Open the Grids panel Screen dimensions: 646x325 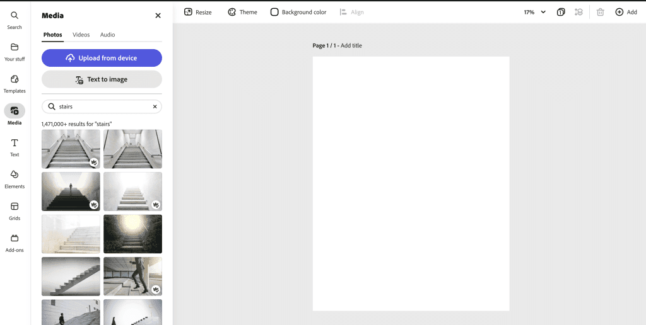coord(15,212)
